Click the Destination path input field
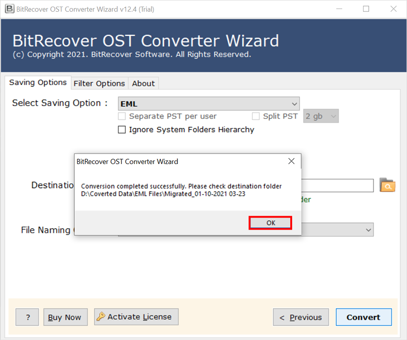 pos(337,185)
